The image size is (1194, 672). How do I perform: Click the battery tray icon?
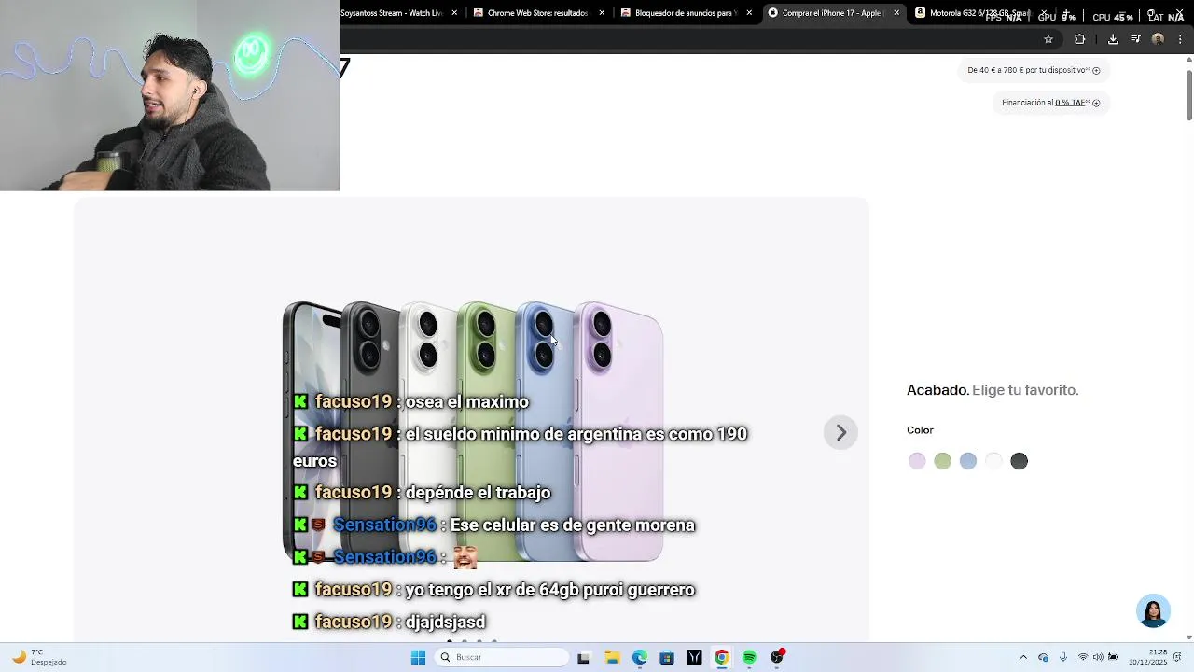[1113, 657]
